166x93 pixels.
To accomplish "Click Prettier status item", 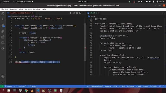I will point(154,86).
